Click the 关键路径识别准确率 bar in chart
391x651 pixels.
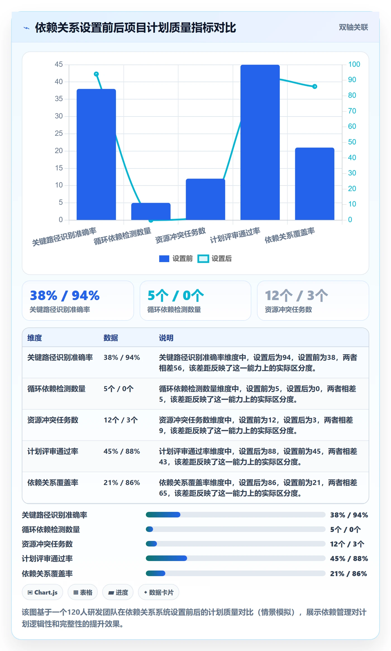(96, 155)
